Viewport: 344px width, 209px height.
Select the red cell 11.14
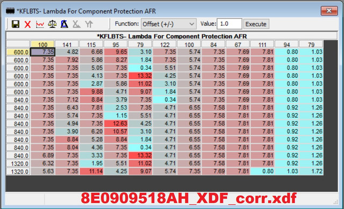(91, 171)
